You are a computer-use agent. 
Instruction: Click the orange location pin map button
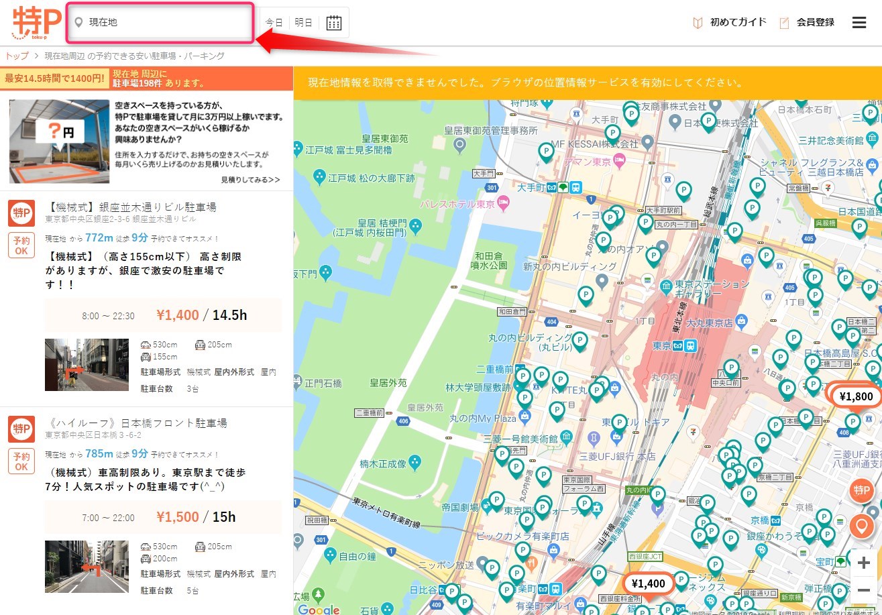coord(861,526)
